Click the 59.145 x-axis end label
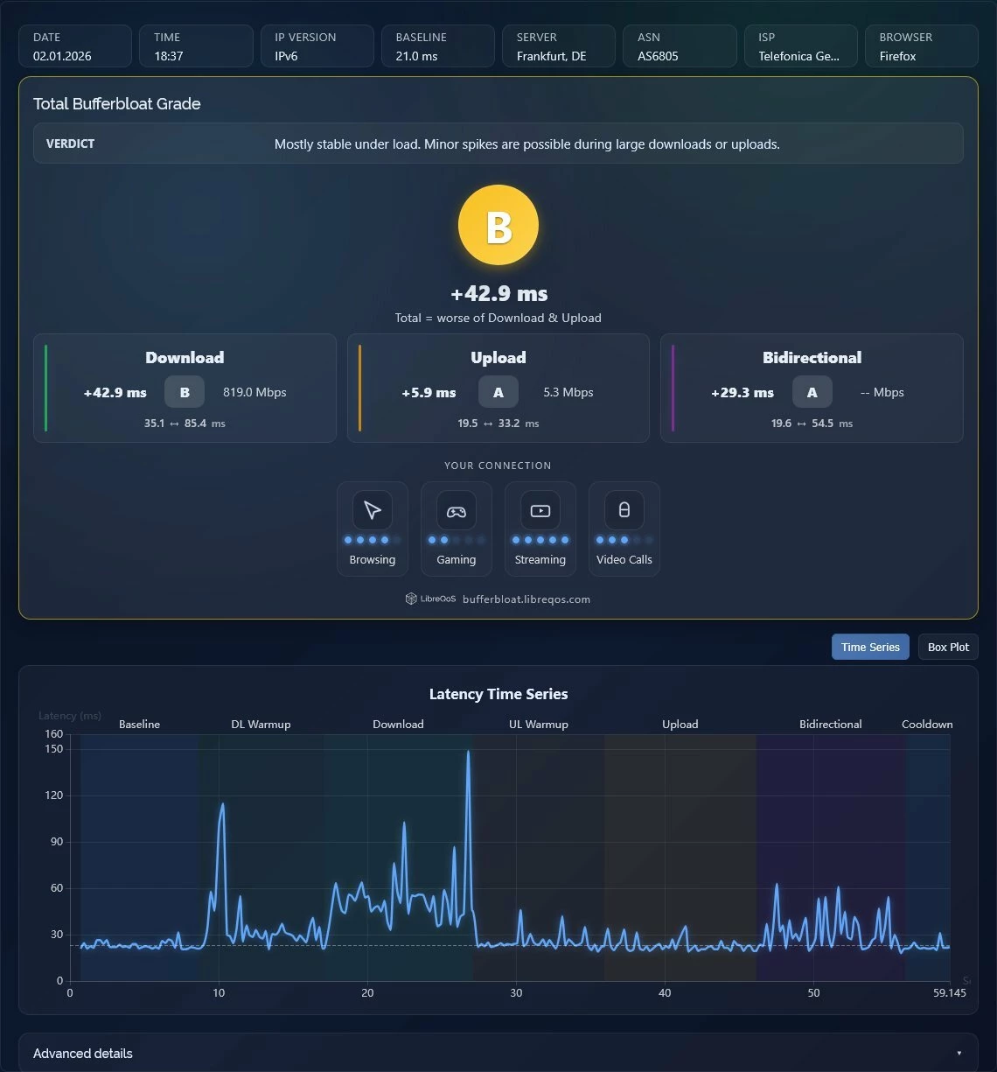Image resolution: width=997 pixels, height=1072 pixels. point(949,993)
